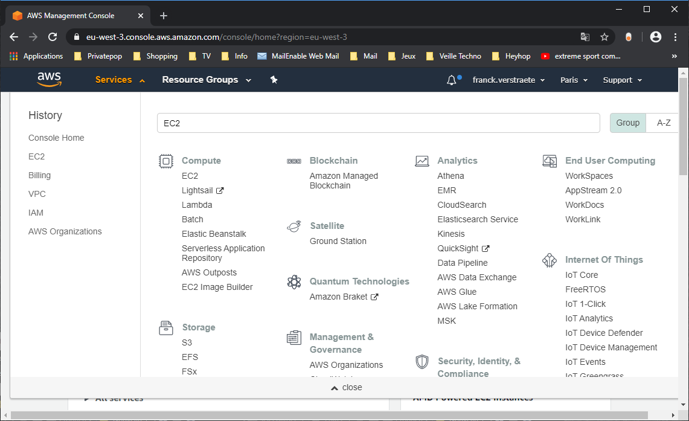Click the End User Computing icon
The height and width of the screenshot is (421, 689).
coord(550,161)
